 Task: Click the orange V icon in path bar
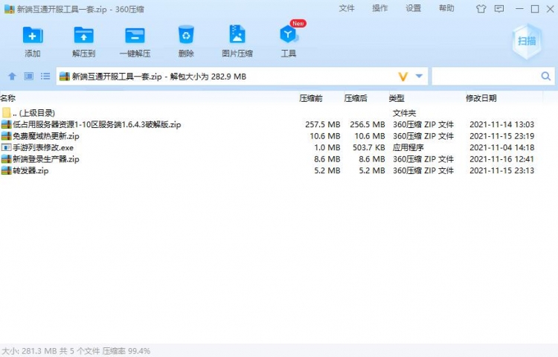403,76
